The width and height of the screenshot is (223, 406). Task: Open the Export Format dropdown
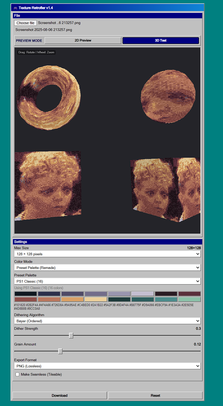[x=108, y=366]
